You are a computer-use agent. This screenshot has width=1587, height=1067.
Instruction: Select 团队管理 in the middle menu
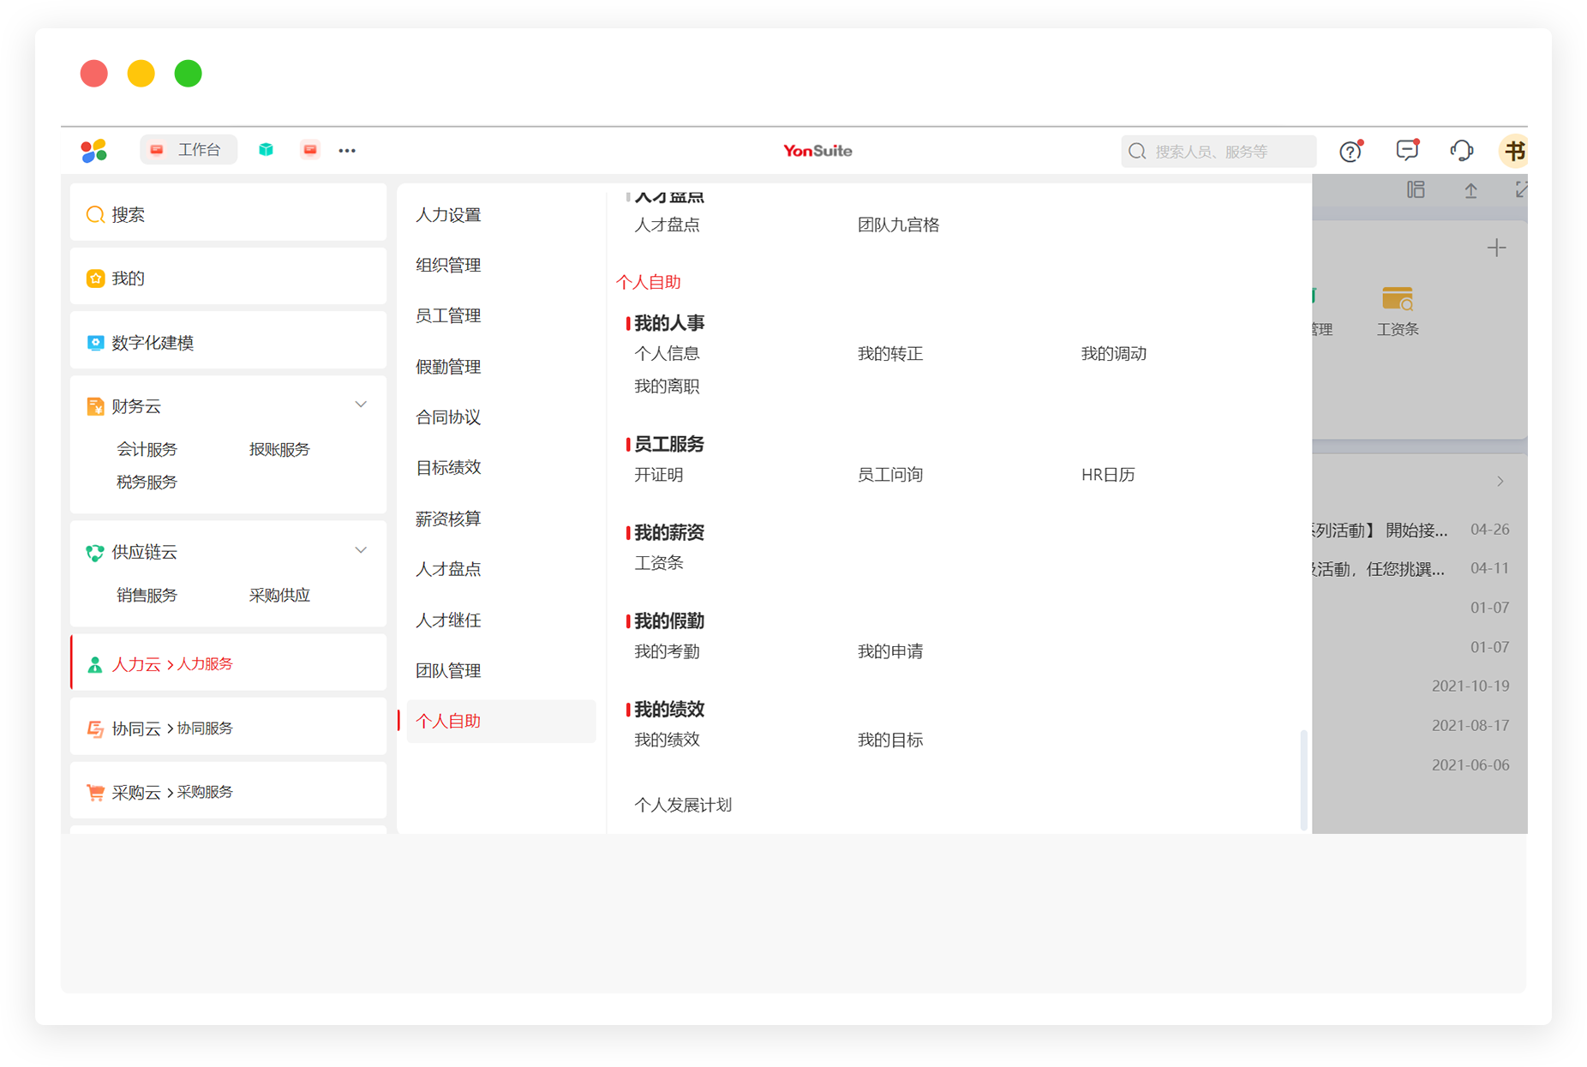[x=448, y=671]
